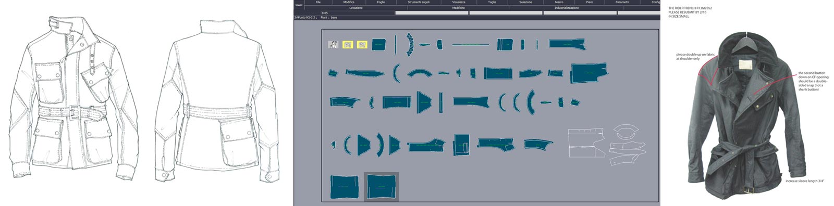Open the Visualizza menu

[459, 2]
